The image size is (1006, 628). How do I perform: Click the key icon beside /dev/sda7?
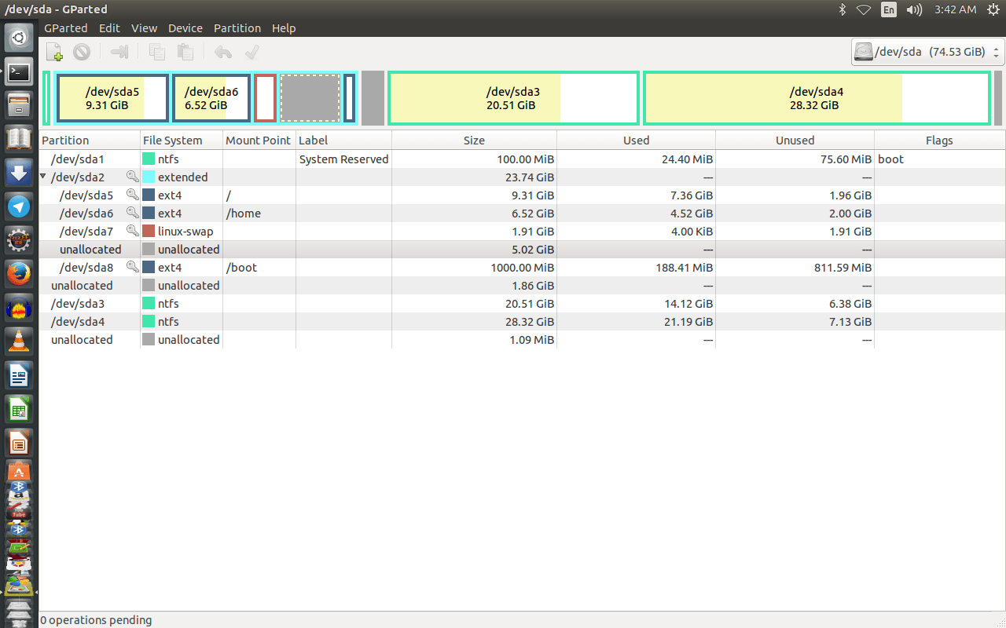coord(132,231)
